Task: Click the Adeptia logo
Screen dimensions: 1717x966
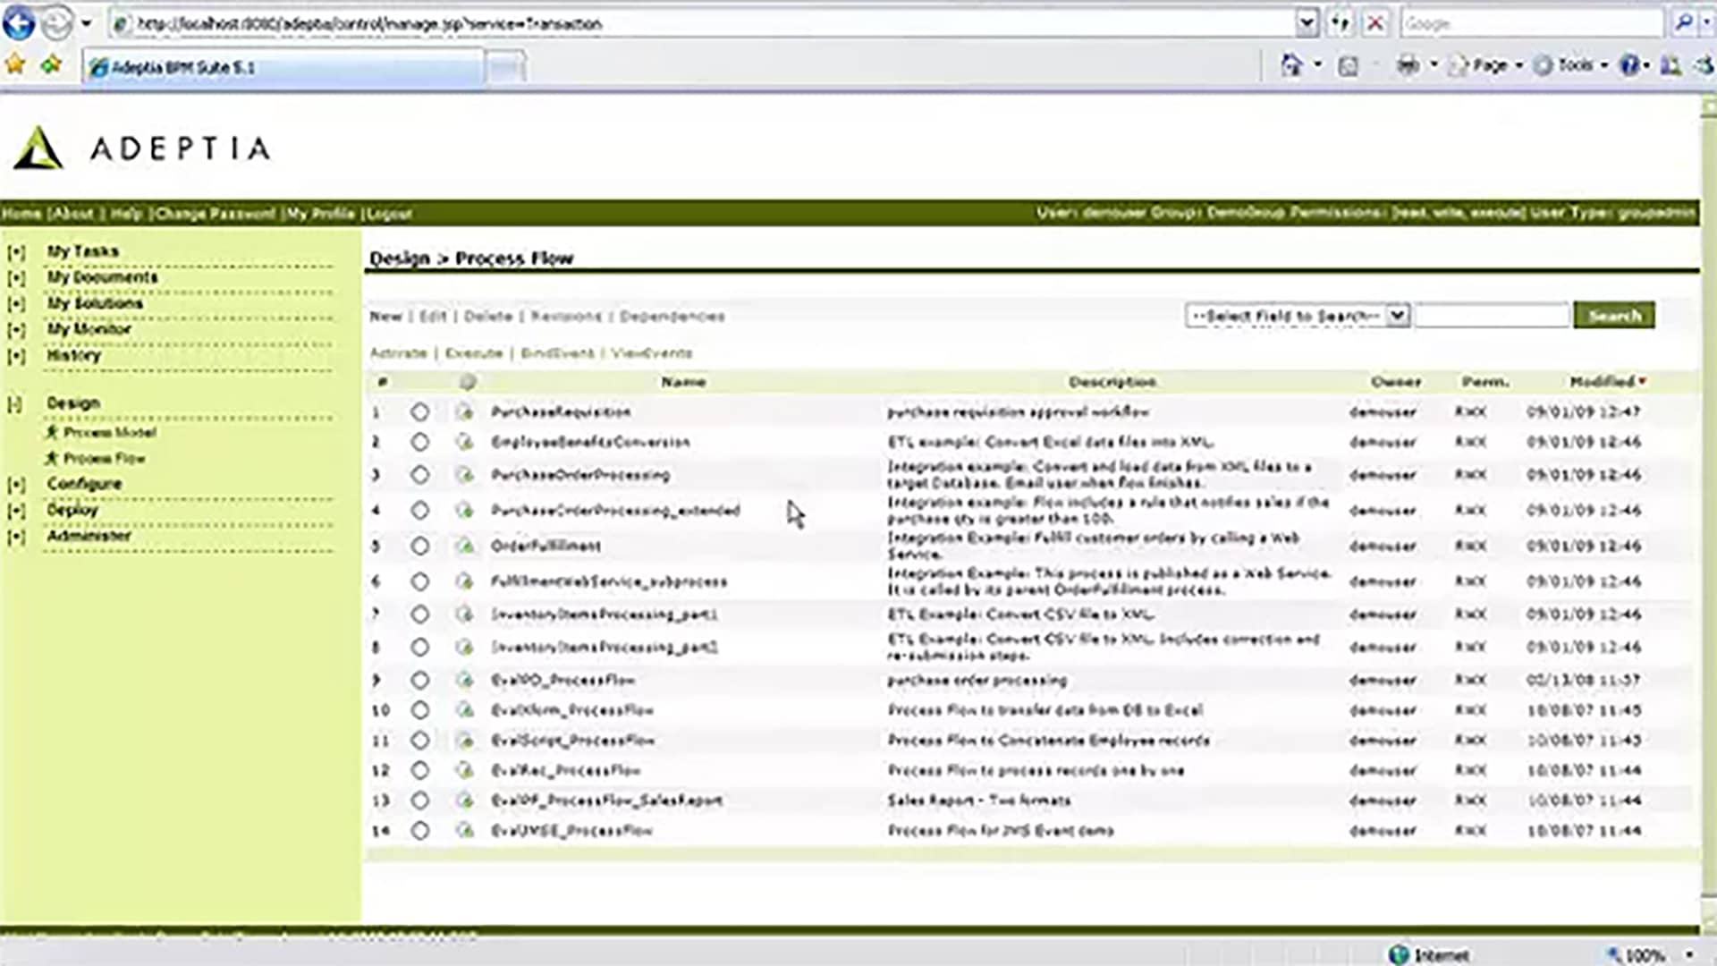Action: [143, 148]
